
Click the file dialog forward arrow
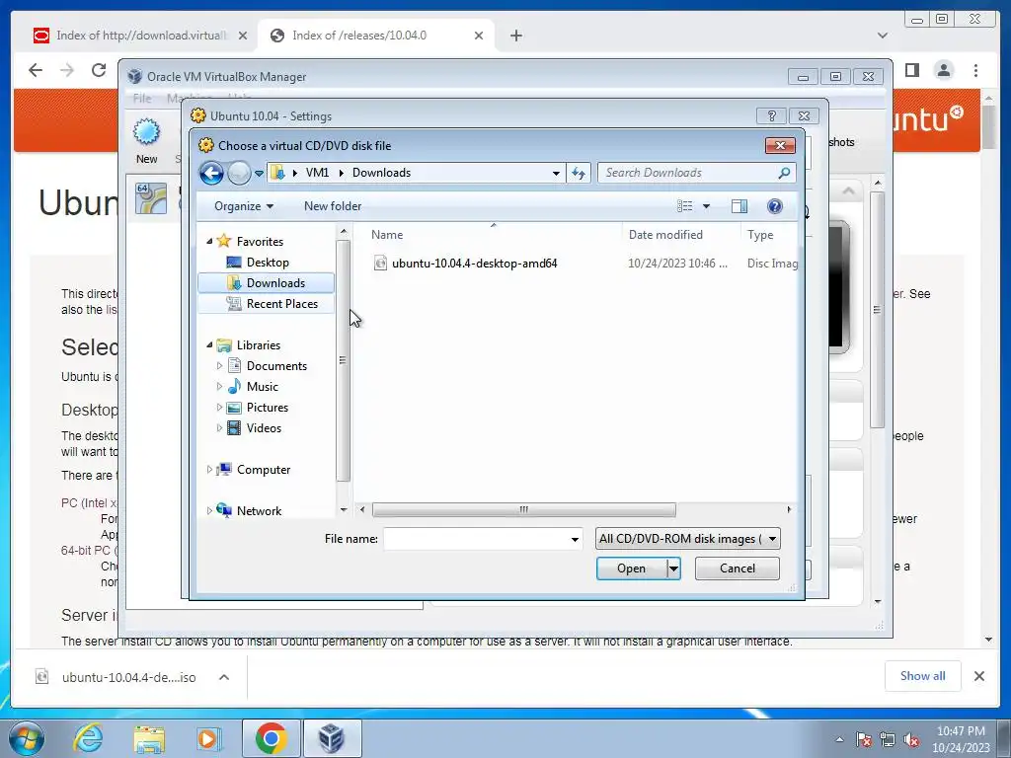(239, 173)
